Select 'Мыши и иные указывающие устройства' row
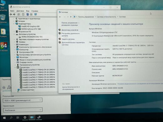The image size is (163, 122). coord(35,60)
